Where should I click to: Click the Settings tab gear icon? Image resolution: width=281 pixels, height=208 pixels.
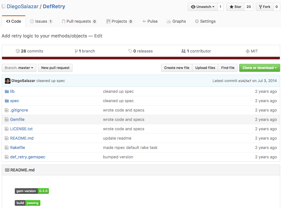pyautogui.click(x=197, y=21)
